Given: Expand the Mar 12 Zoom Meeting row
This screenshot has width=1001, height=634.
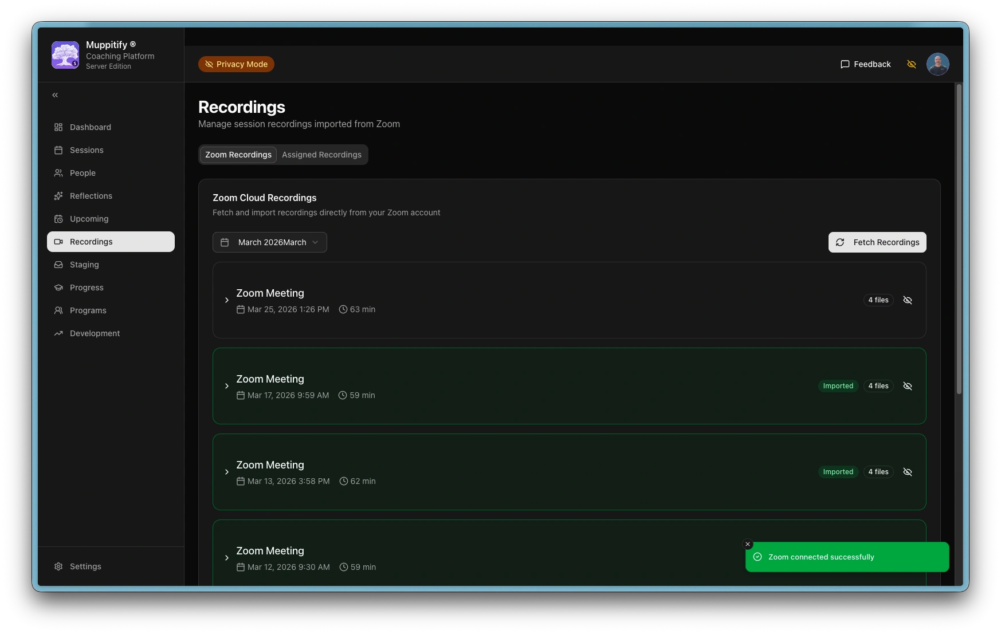Looking at the screenshot, I should click(227, 558).
